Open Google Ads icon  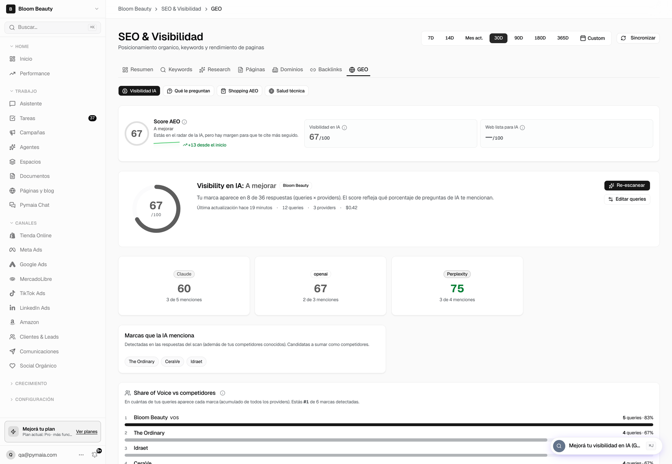12,265
